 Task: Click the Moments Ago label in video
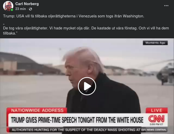click(155, 43)
